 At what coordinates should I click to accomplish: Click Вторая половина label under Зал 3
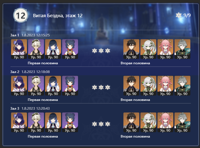click(x=135, y=136)
